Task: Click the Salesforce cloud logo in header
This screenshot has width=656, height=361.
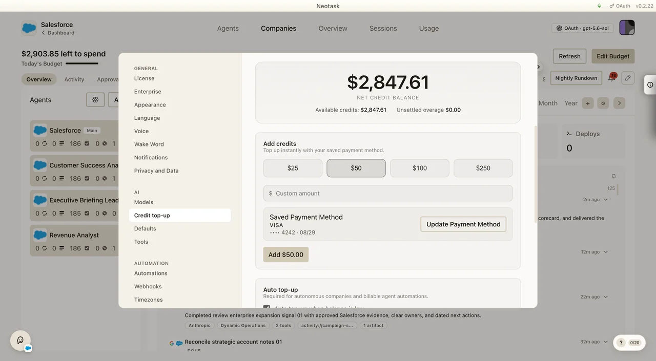Action: pos(29,28)
